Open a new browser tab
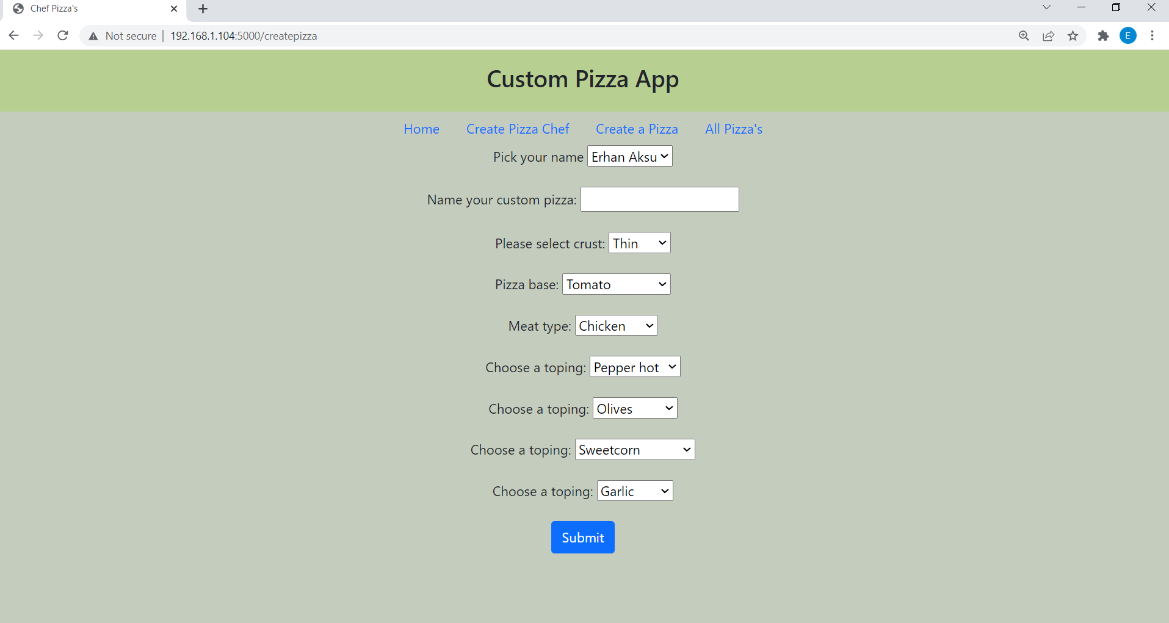 pyautogui.click(x=203, y=9)
